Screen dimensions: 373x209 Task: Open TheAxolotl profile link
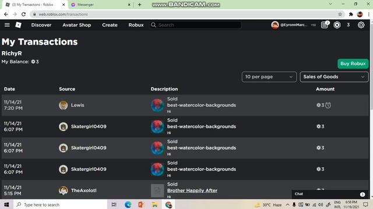click(84, 190)
